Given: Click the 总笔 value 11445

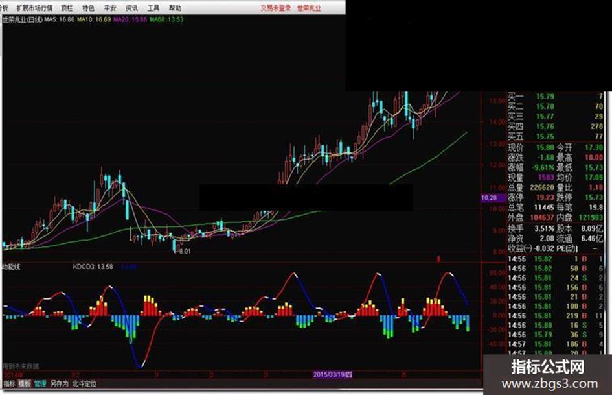Looking at the screenshot, I should (x=544, y=208).
